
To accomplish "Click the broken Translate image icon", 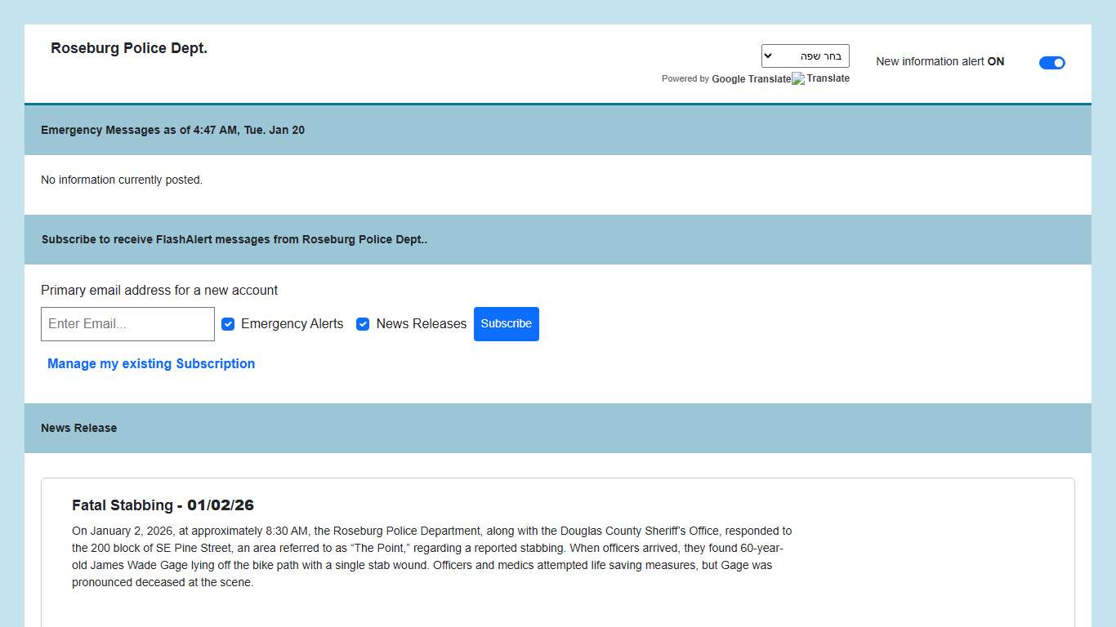I will [798, 78].
